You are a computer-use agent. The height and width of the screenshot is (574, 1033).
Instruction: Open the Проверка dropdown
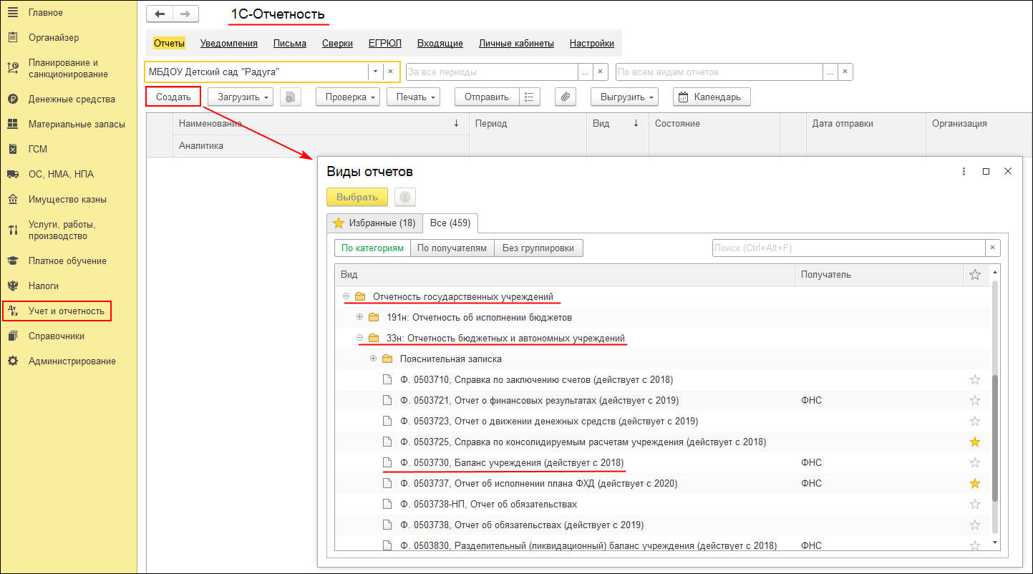348,97
